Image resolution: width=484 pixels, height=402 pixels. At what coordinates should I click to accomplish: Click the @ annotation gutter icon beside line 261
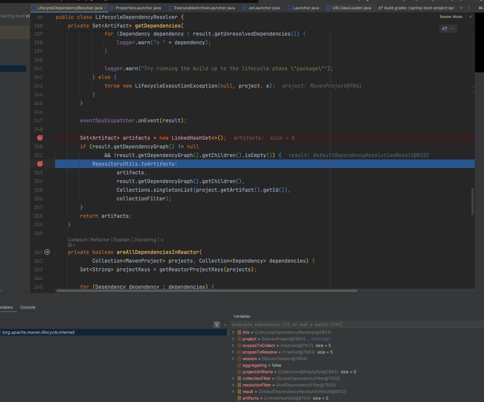coord(47,252)
